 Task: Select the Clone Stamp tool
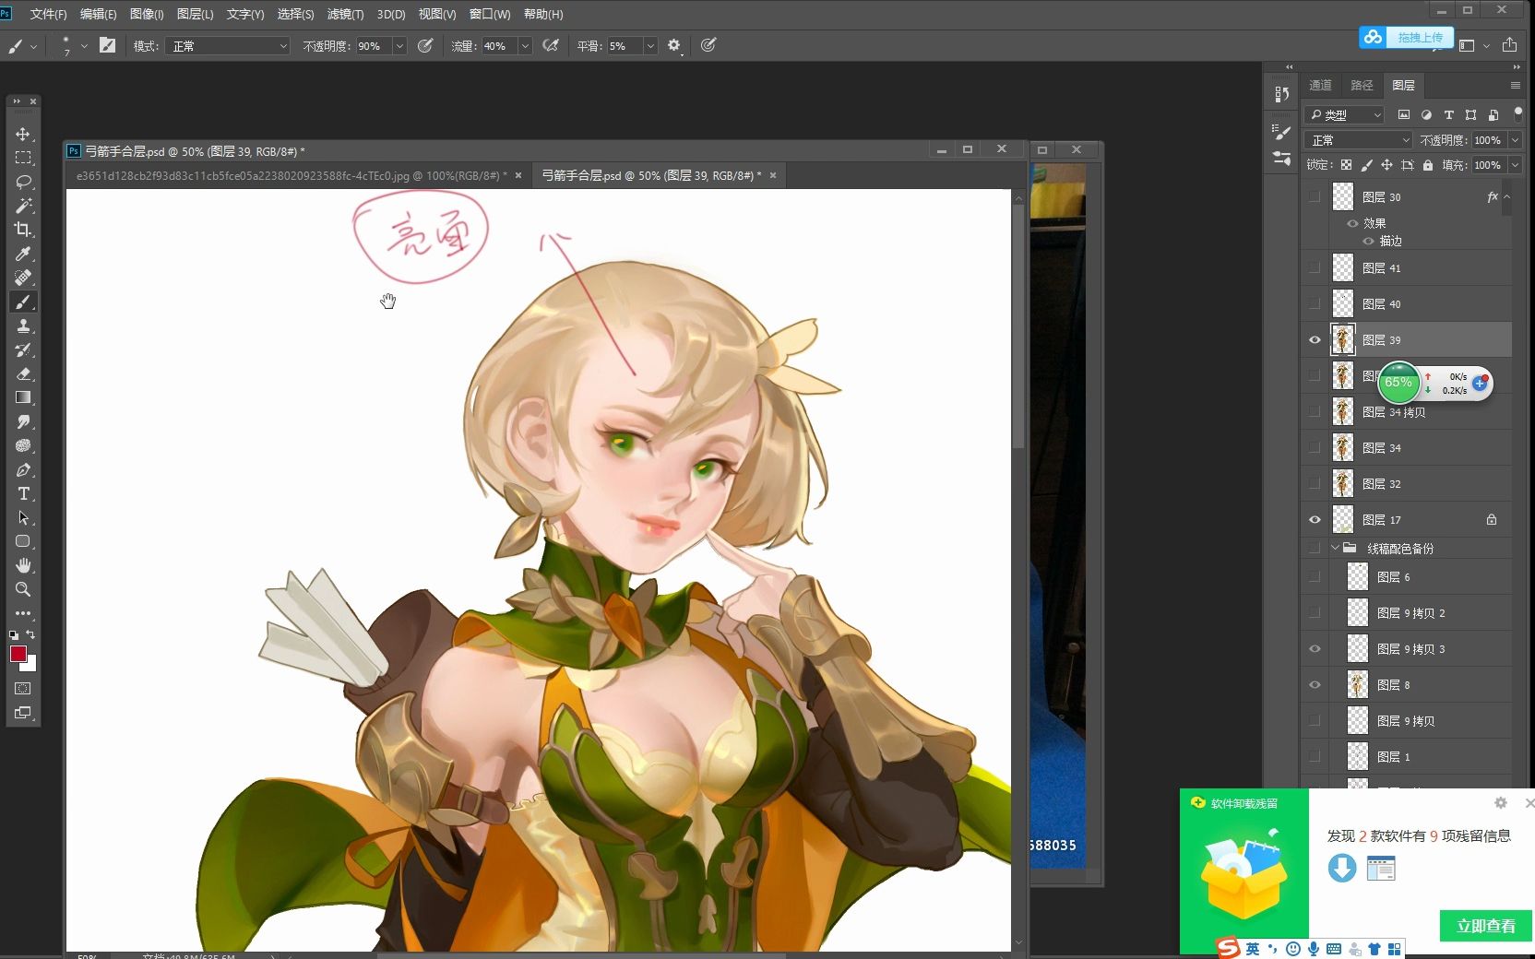23,326
